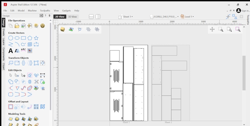
Task: Open the Gadgets menu
Action: 66,11
